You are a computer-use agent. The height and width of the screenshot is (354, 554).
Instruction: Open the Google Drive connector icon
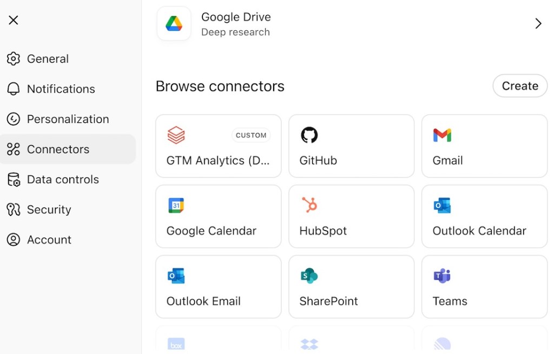[x=173, y=23]
